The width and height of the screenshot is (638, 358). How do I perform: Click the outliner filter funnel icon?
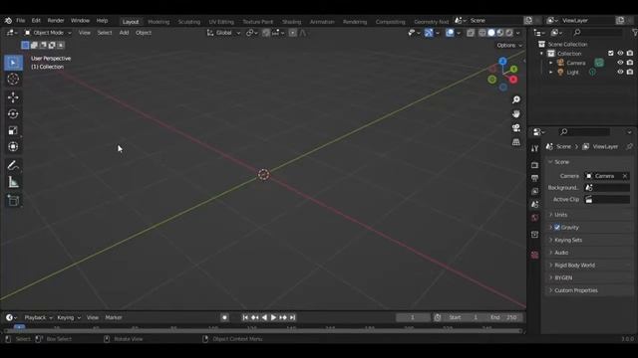pos(634,33)
